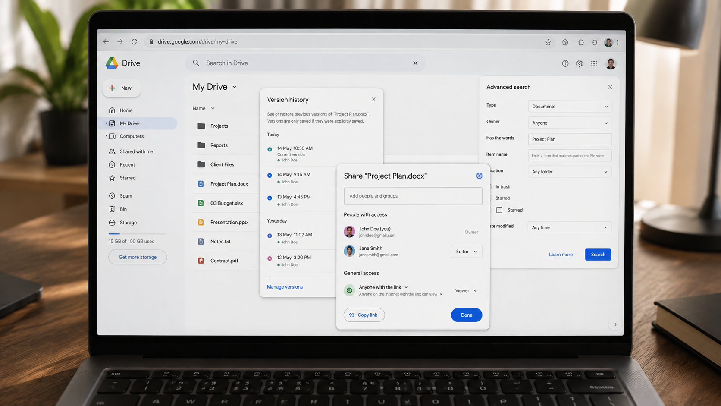721x406 pixels.
Task: Select the 14 May, 9:15 AM version marker
Action: [270, 176]
